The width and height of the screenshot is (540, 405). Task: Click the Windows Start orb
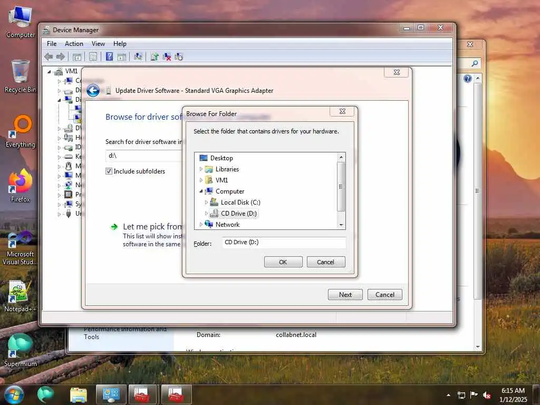[14, 394]
